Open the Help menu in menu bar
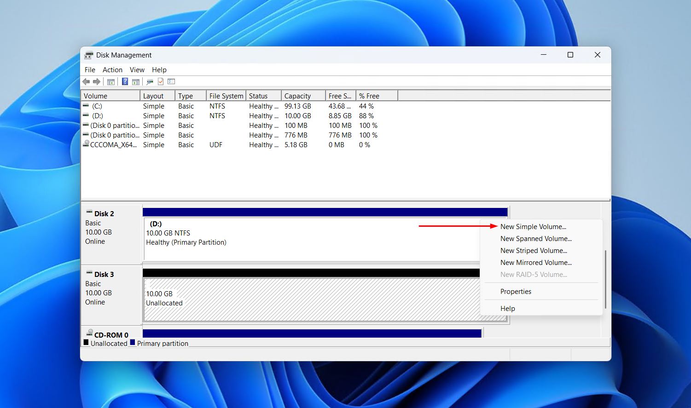The height and width of the screenshot is (408, 691). point(159,70)
